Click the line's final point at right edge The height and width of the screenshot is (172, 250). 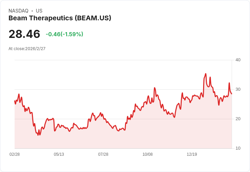pos(232,94)
